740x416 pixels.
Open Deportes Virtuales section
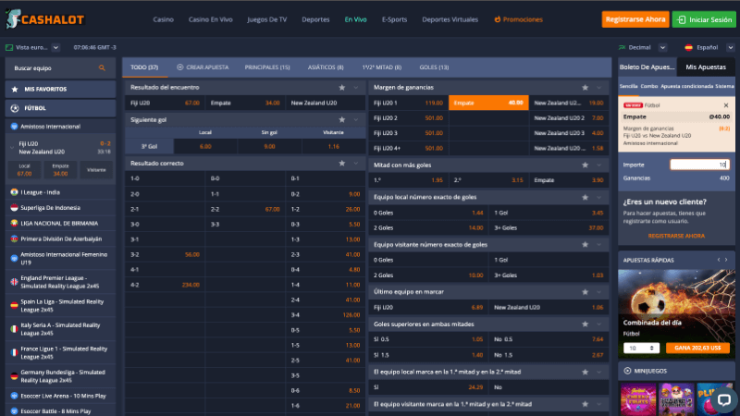click(450, 19)
